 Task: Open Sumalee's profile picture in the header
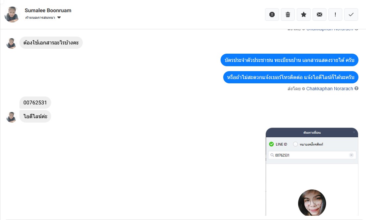pyautogui.click(x=12, y=14)
